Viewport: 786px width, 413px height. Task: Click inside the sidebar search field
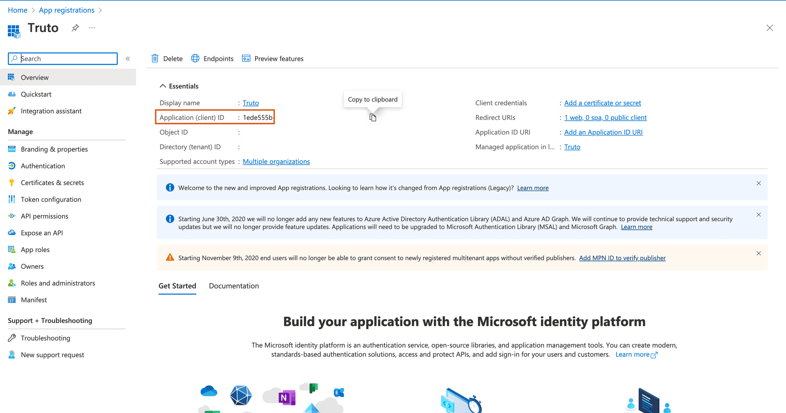pos(63,58)
